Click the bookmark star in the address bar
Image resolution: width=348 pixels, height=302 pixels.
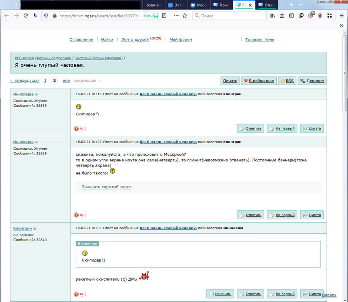coord(185,15)
